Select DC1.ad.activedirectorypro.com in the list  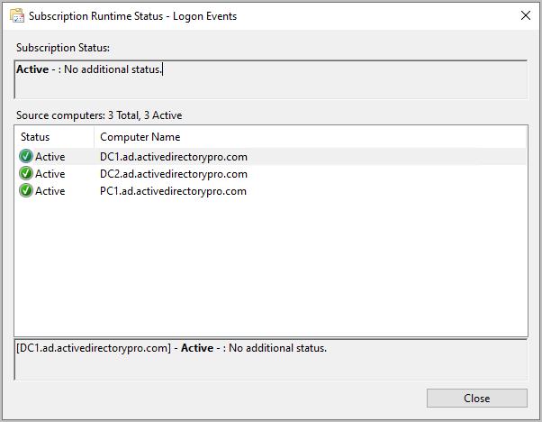pyautogui.click(x=173, y=157)
